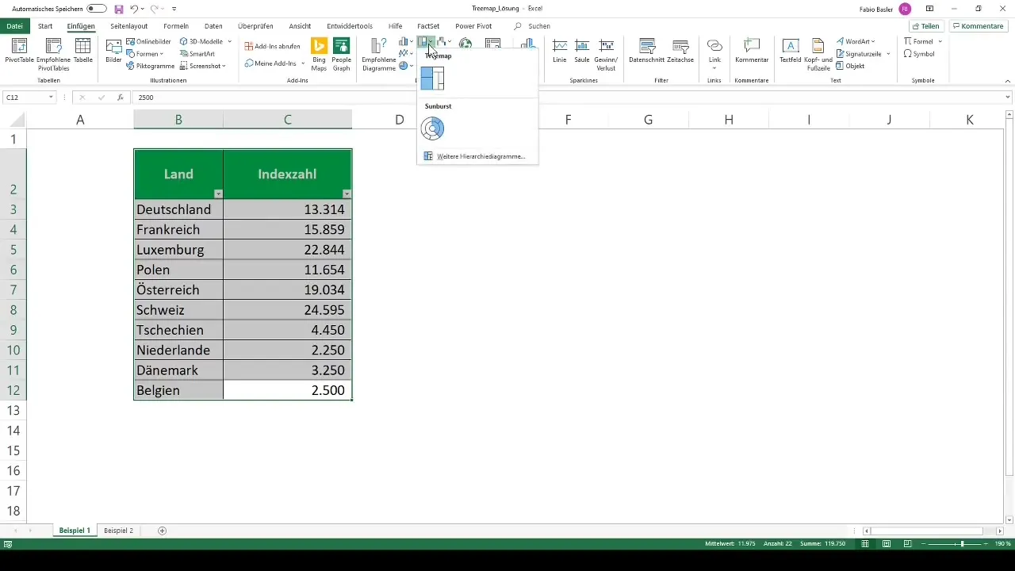Expand the Meine Add-Ins dropdown
Screen dimensions: 1015x571
[x=303, y=63]
